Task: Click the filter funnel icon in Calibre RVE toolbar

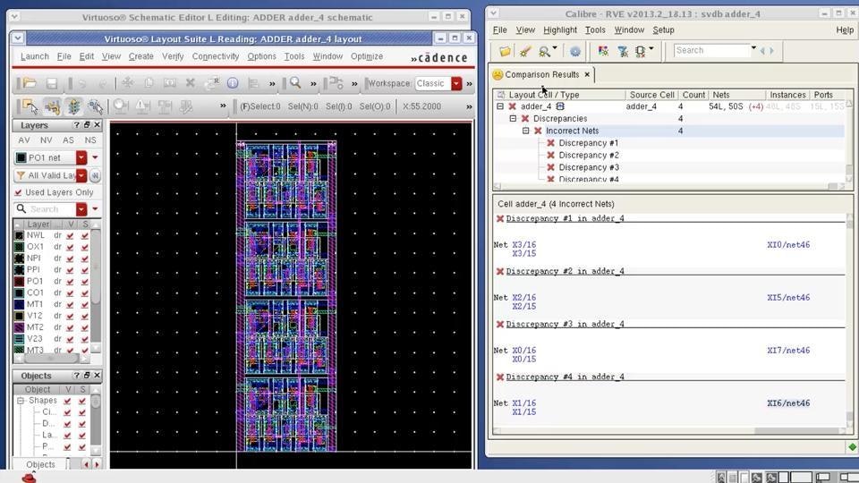Action: (623, 51)
